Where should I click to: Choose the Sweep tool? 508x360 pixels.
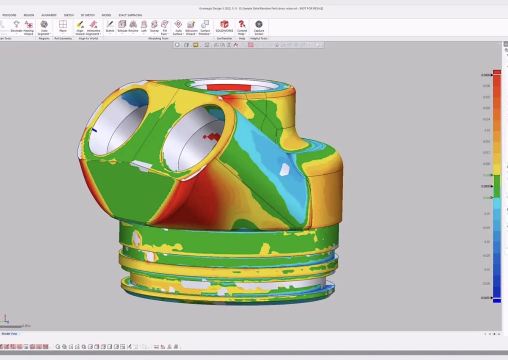(154, 27)
